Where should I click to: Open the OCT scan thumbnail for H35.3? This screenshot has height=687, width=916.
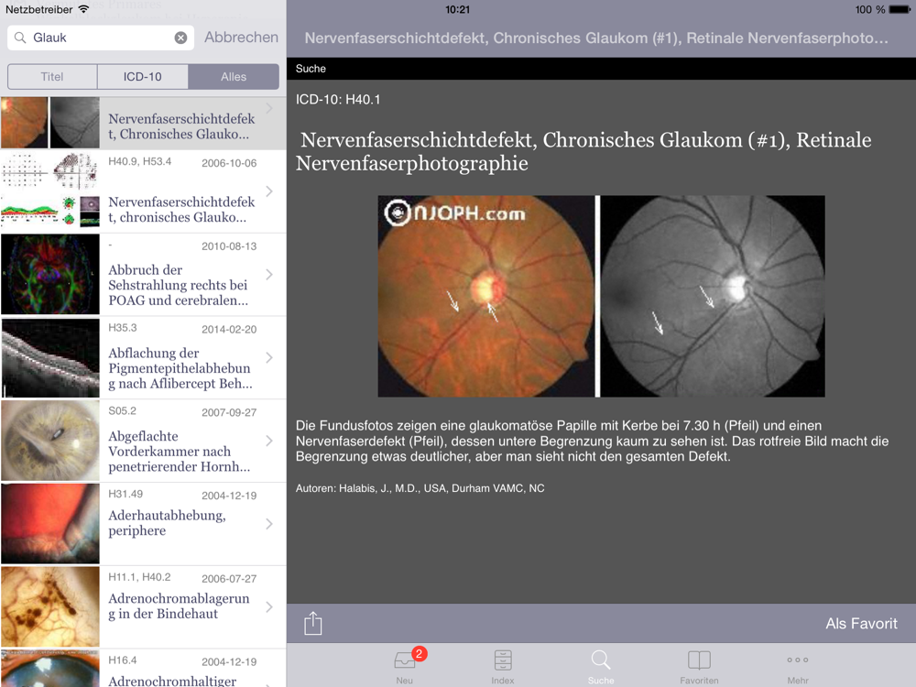(50, 357)
